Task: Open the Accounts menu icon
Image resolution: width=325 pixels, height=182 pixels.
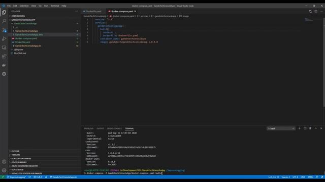Action: coord(4,162)
